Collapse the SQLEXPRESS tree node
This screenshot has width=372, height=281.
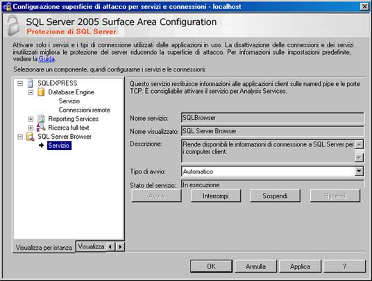click(x=20, y=83)
